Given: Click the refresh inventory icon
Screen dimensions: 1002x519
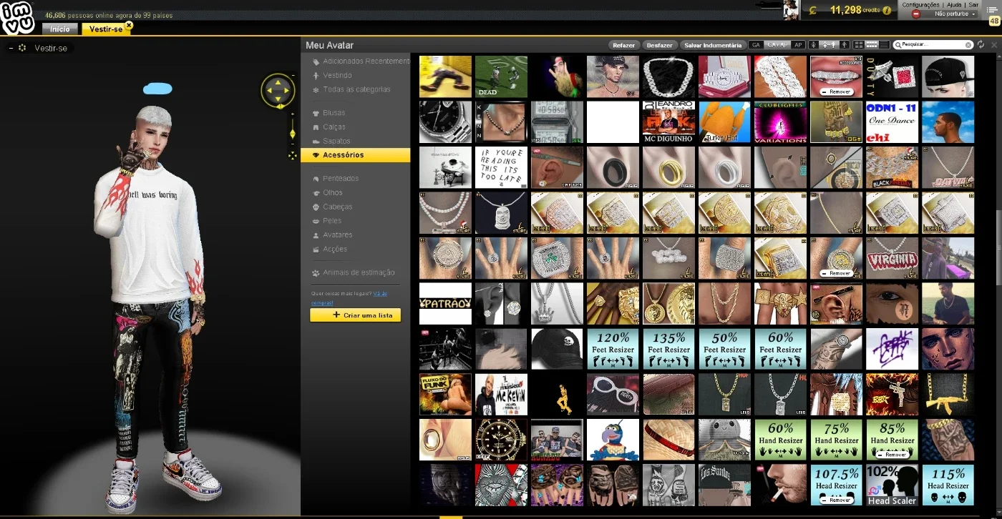Looking at the screenshot, I should 981,44.
